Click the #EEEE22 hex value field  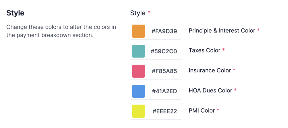tap(165, 111)
